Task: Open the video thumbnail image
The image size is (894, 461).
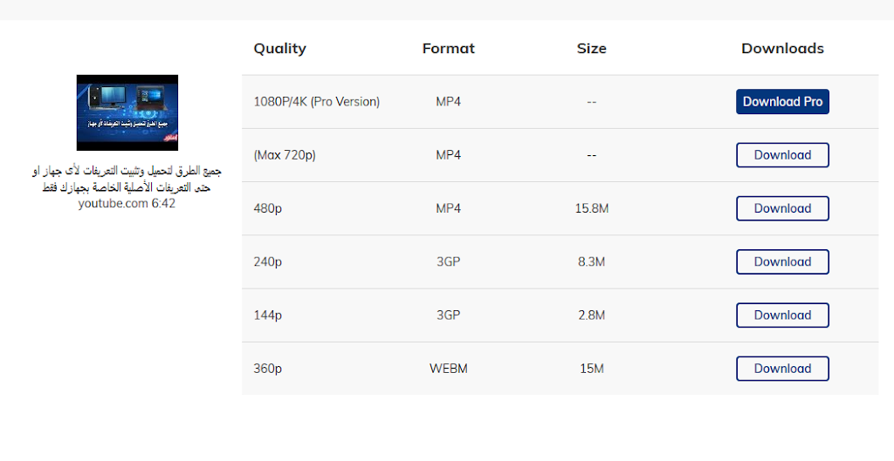Action: [x=127, y=112]
